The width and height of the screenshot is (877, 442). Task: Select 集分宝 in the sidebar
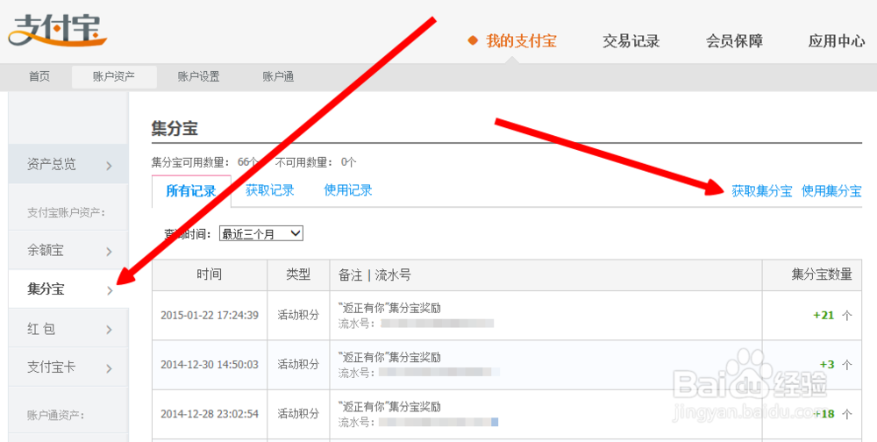68,289
